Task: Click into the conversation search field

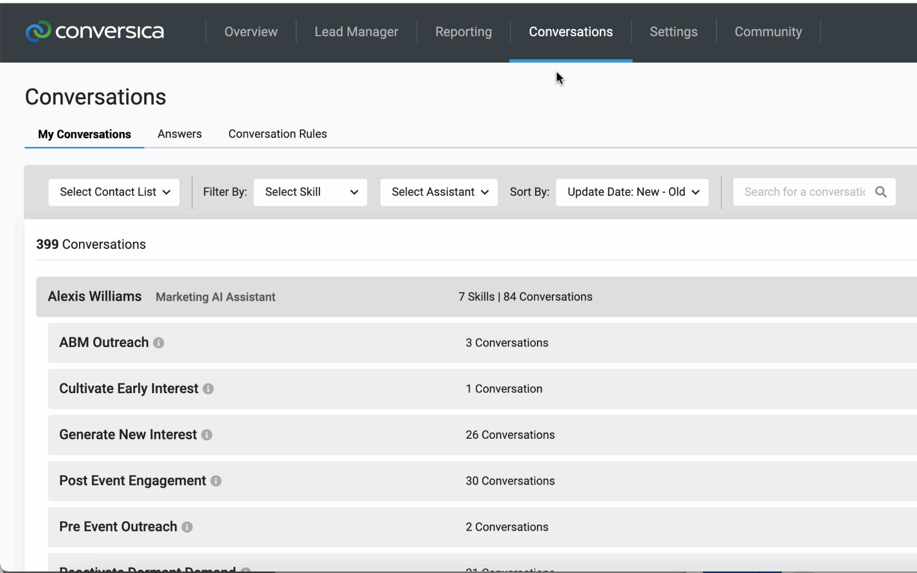Action: (804, 192)
